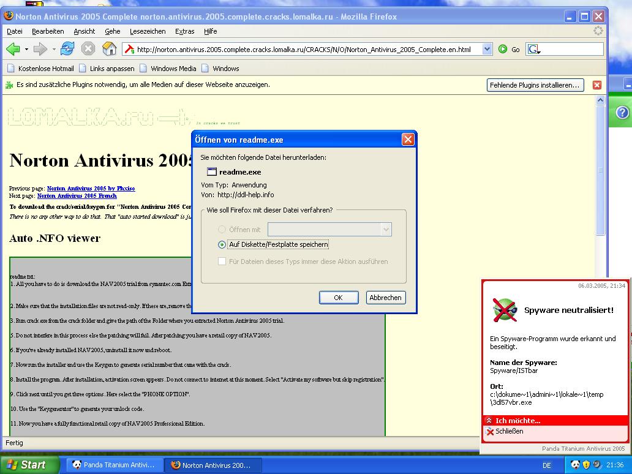Click the readme.exe application icon

(x=212, y=171)
